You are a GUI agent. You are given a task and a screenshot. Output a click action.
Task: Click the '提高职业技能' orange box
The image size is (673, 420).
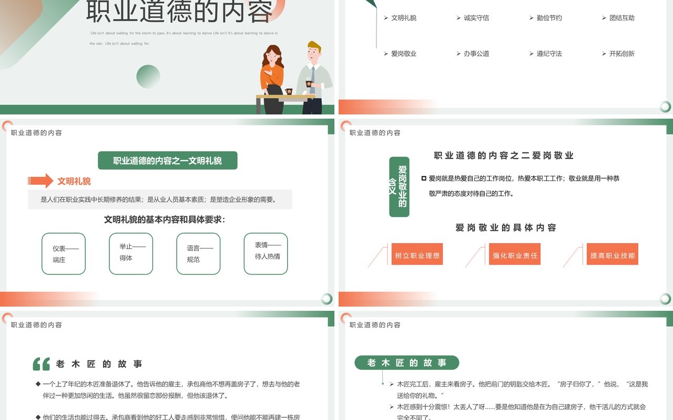click(x=613, y=254)
